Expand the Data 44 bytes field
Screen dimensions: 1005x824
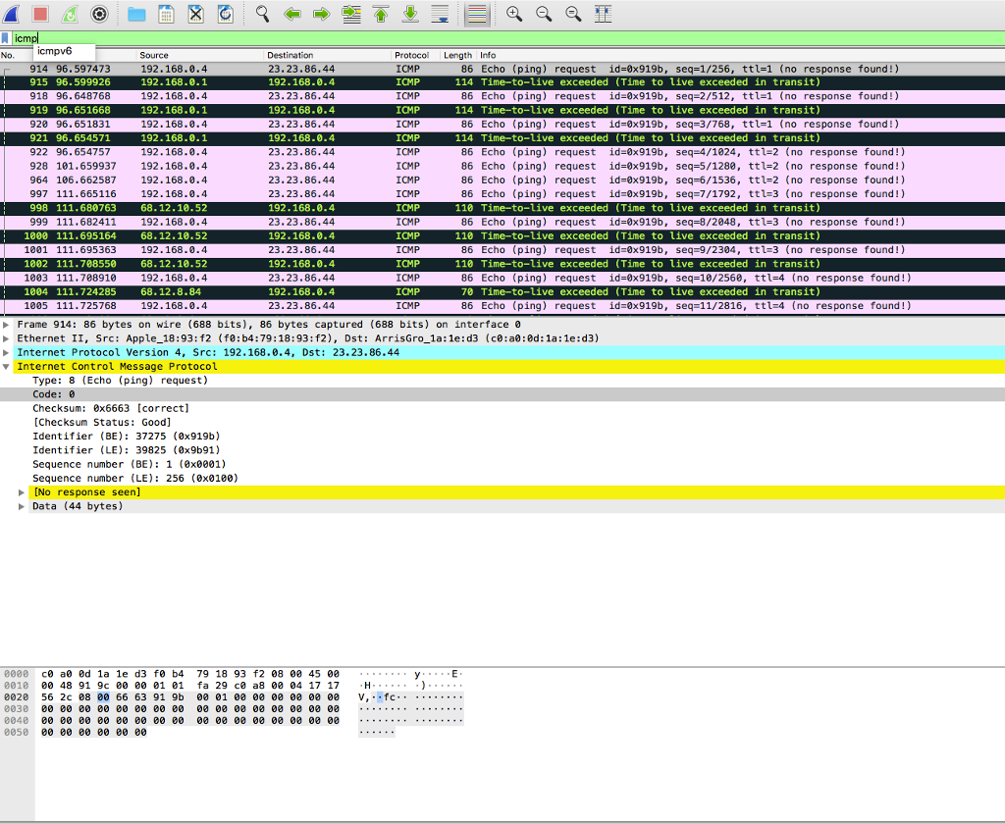click(x=21, y=505)
